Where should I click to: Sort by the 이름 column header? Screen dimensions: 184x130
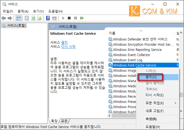(141, 33)
